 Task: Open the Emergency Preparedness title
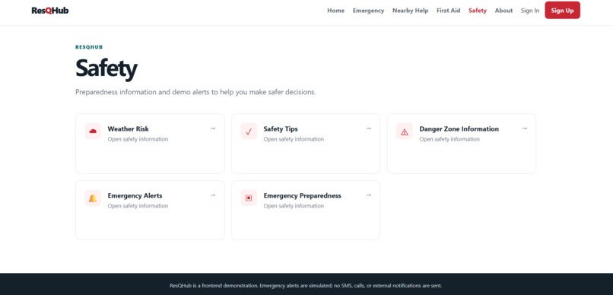pyautogui.click(x=302, y=195)
